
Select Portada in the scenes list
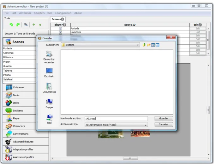(19, 48)
